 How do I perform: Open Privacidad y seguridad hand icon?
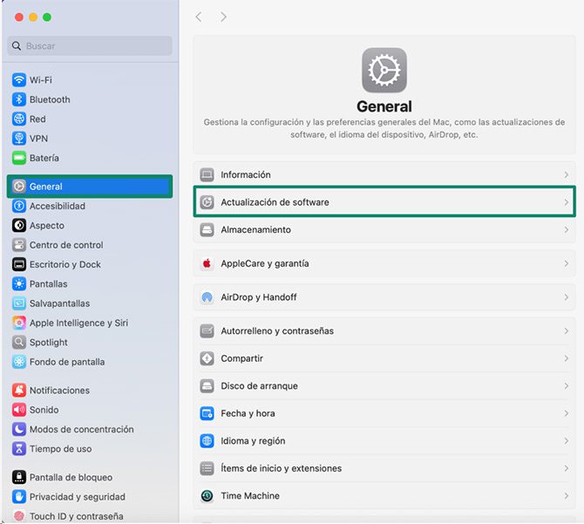pyautogui.click(x=19, y=496)
